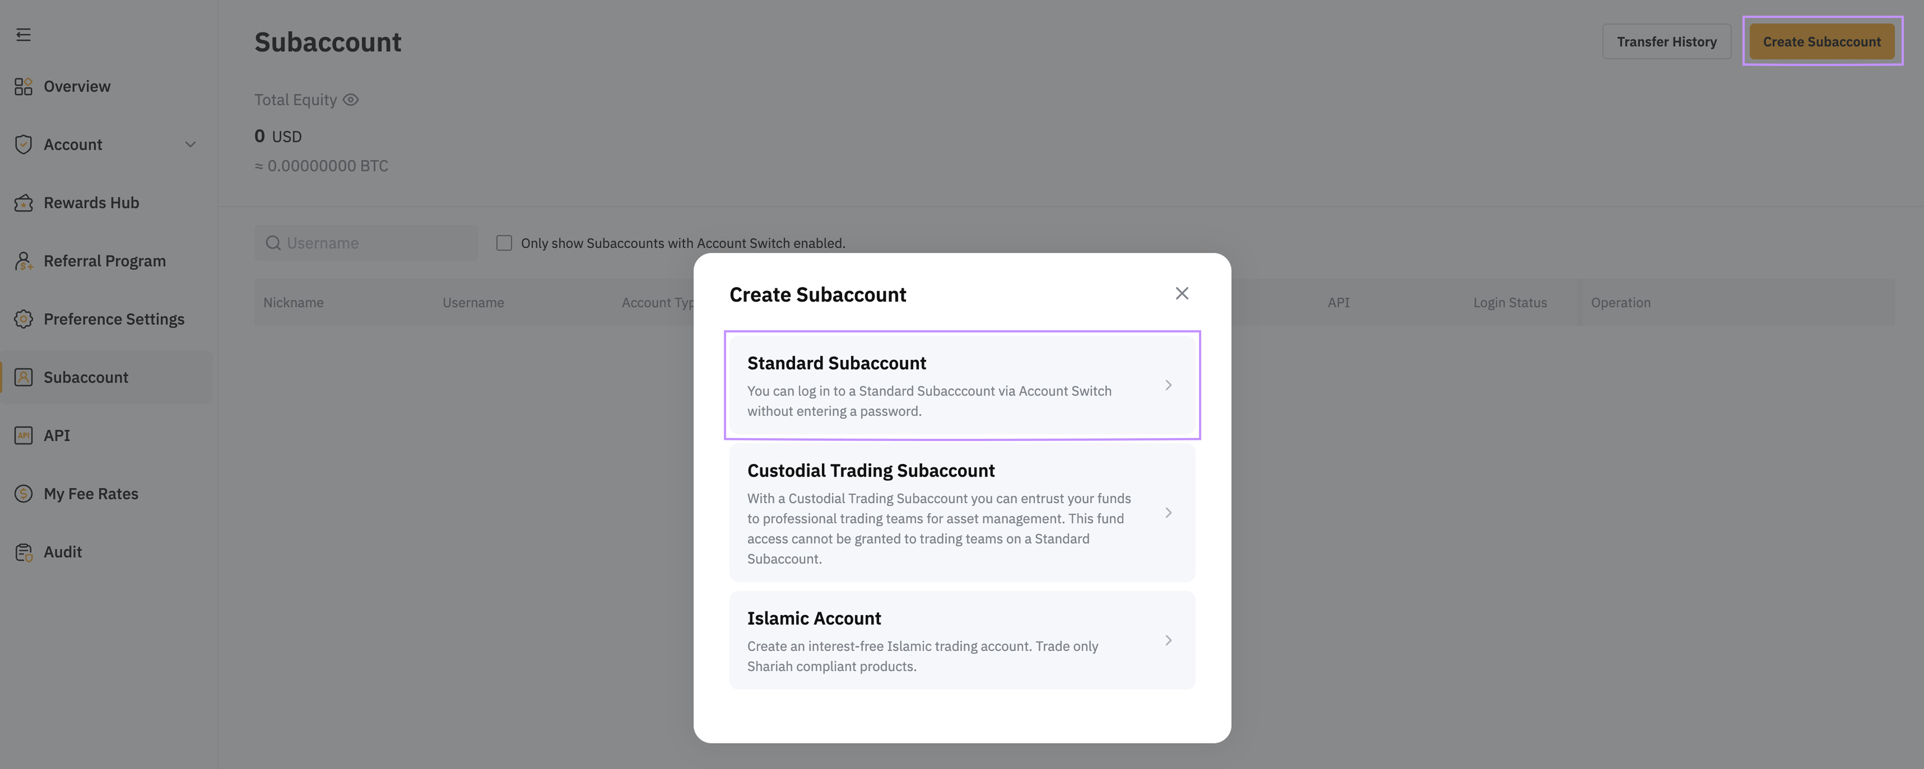Open Custodial Trading Subaccount arrow
1924x769 pixels.
pyautogui.click(x=1168, y=513)
